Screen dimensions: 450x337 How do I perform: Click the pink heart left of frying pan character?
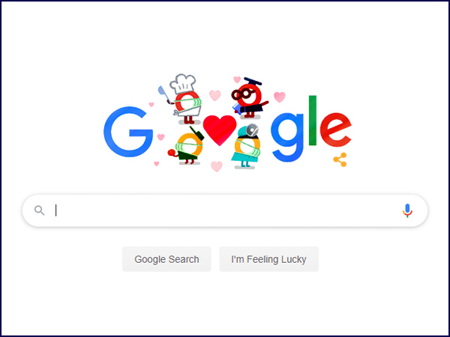(160, 137)
